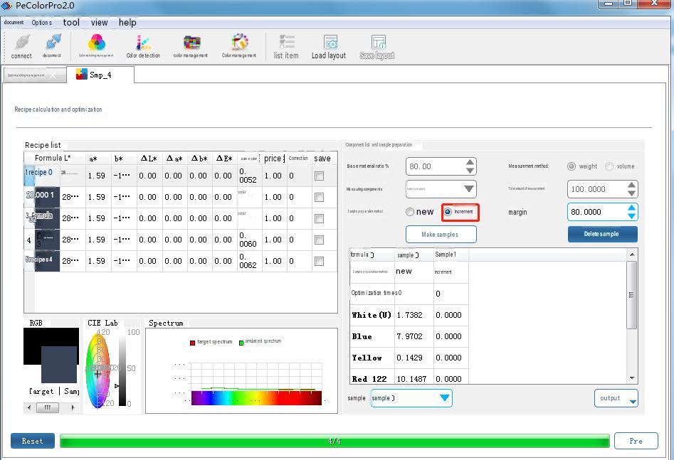Open the Options menu
674x460 pixels.
pyautogui.click(x=42, y=22)
